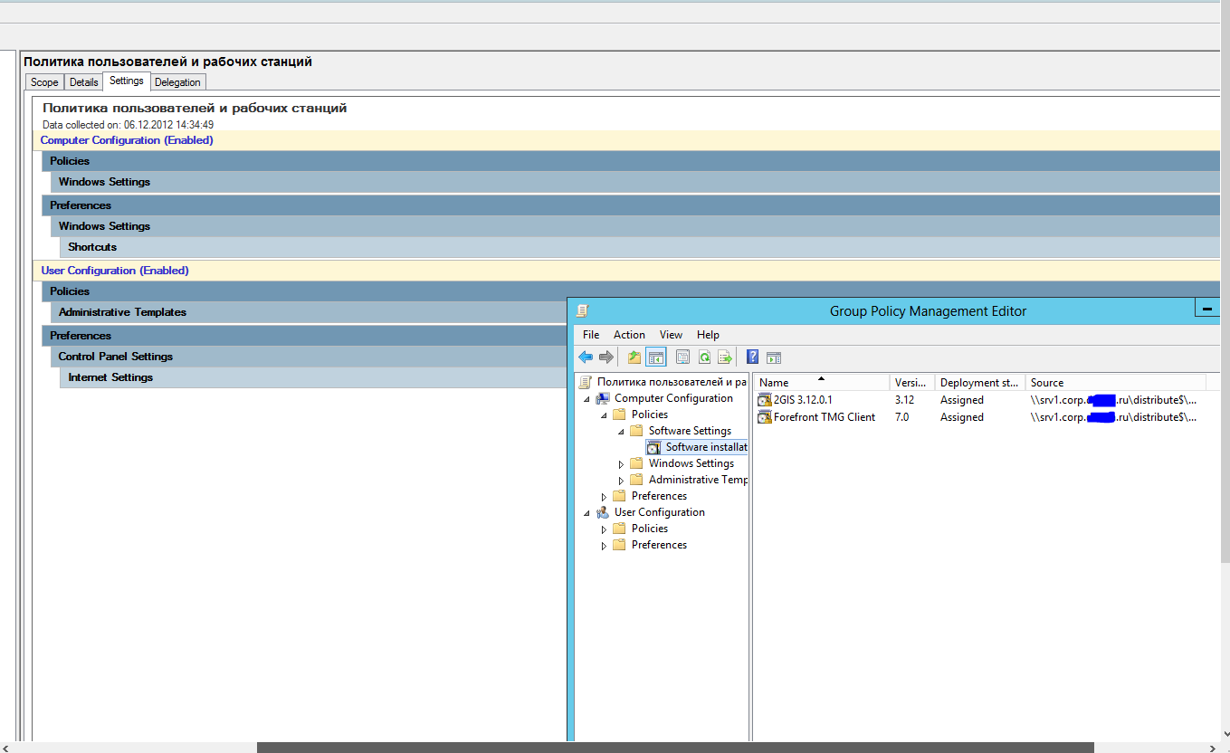Screen dimensions: 1230x753
Task: Click the source path of 2GIS 3.12.0.1
Action: (1114, 399)
